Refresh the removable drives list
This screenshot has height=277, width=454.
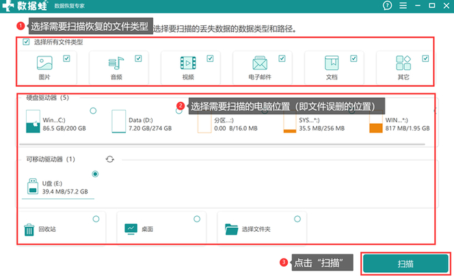click(109, 159)
